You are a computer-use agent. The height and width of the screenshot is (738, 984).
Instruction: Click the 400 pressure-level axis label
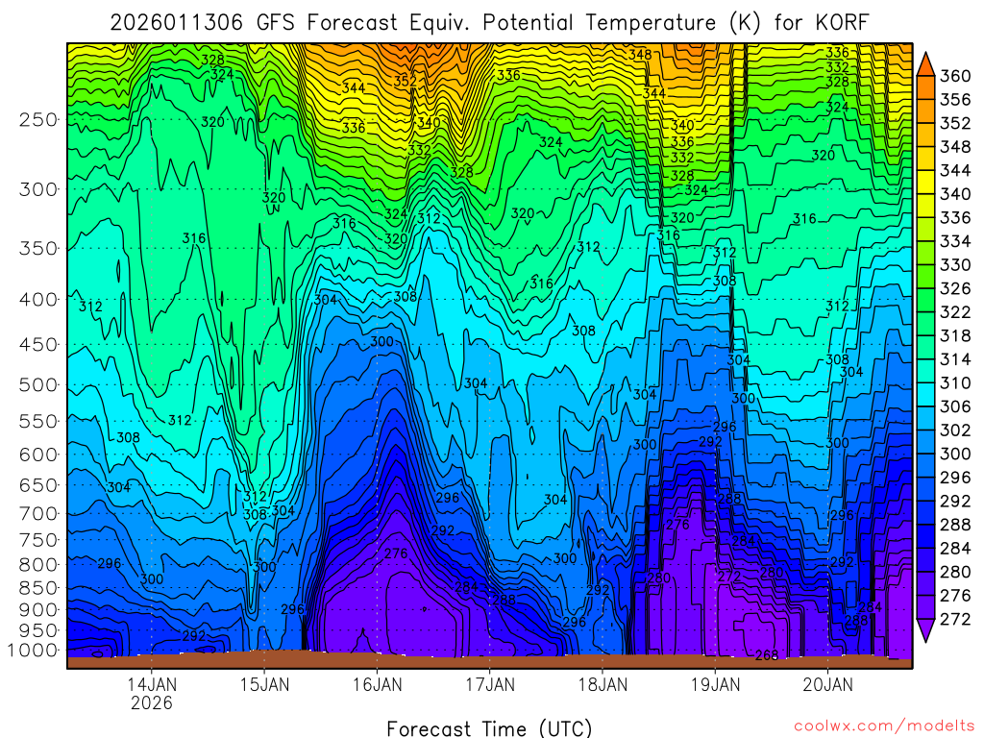38,300
